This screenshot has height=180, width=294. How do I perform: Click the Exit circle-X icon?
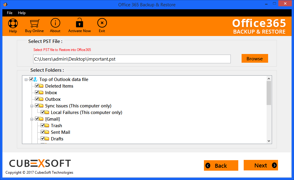click(102, 23)
